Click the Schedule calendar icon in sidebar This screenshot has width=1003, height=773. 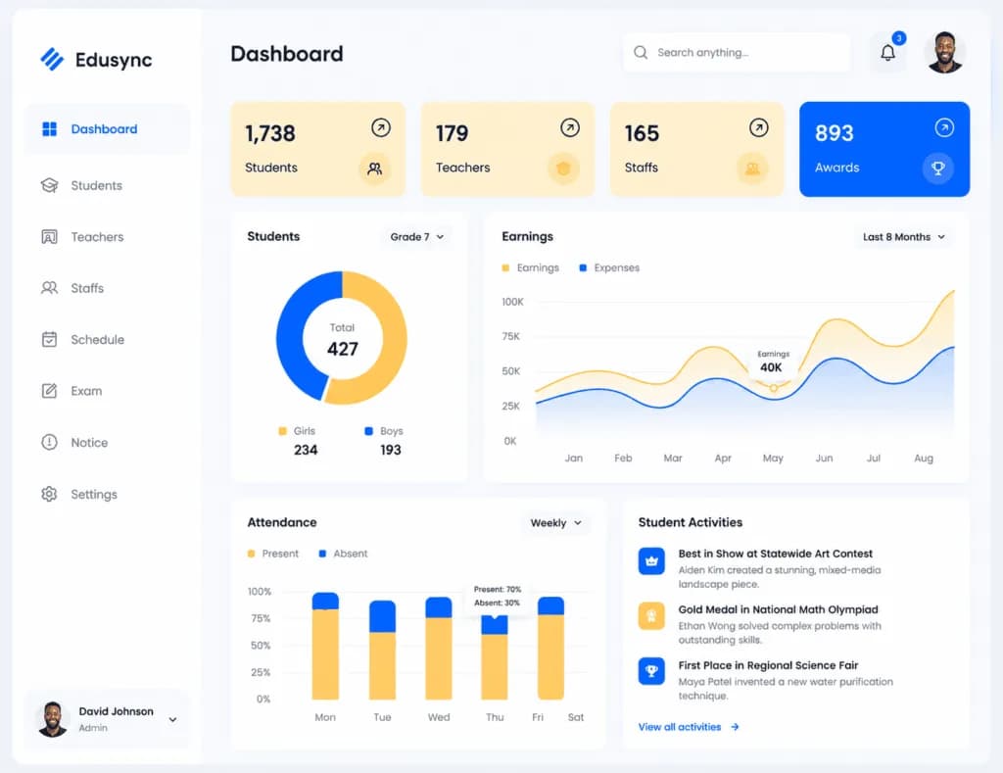(x=49, y=339)
